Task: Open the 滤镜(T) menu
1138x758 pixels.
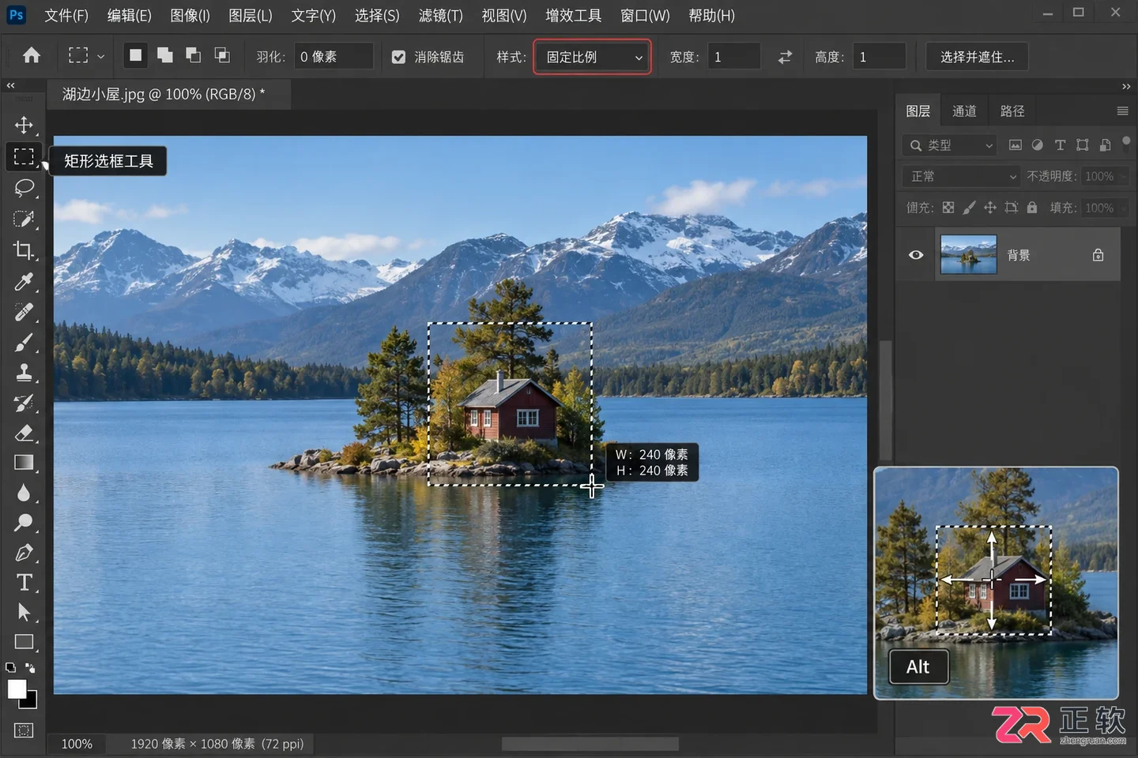Action: (441, 16)
